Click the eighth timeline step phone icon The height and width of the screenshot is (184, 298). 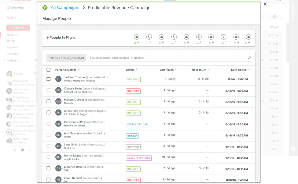click(223, 37)
